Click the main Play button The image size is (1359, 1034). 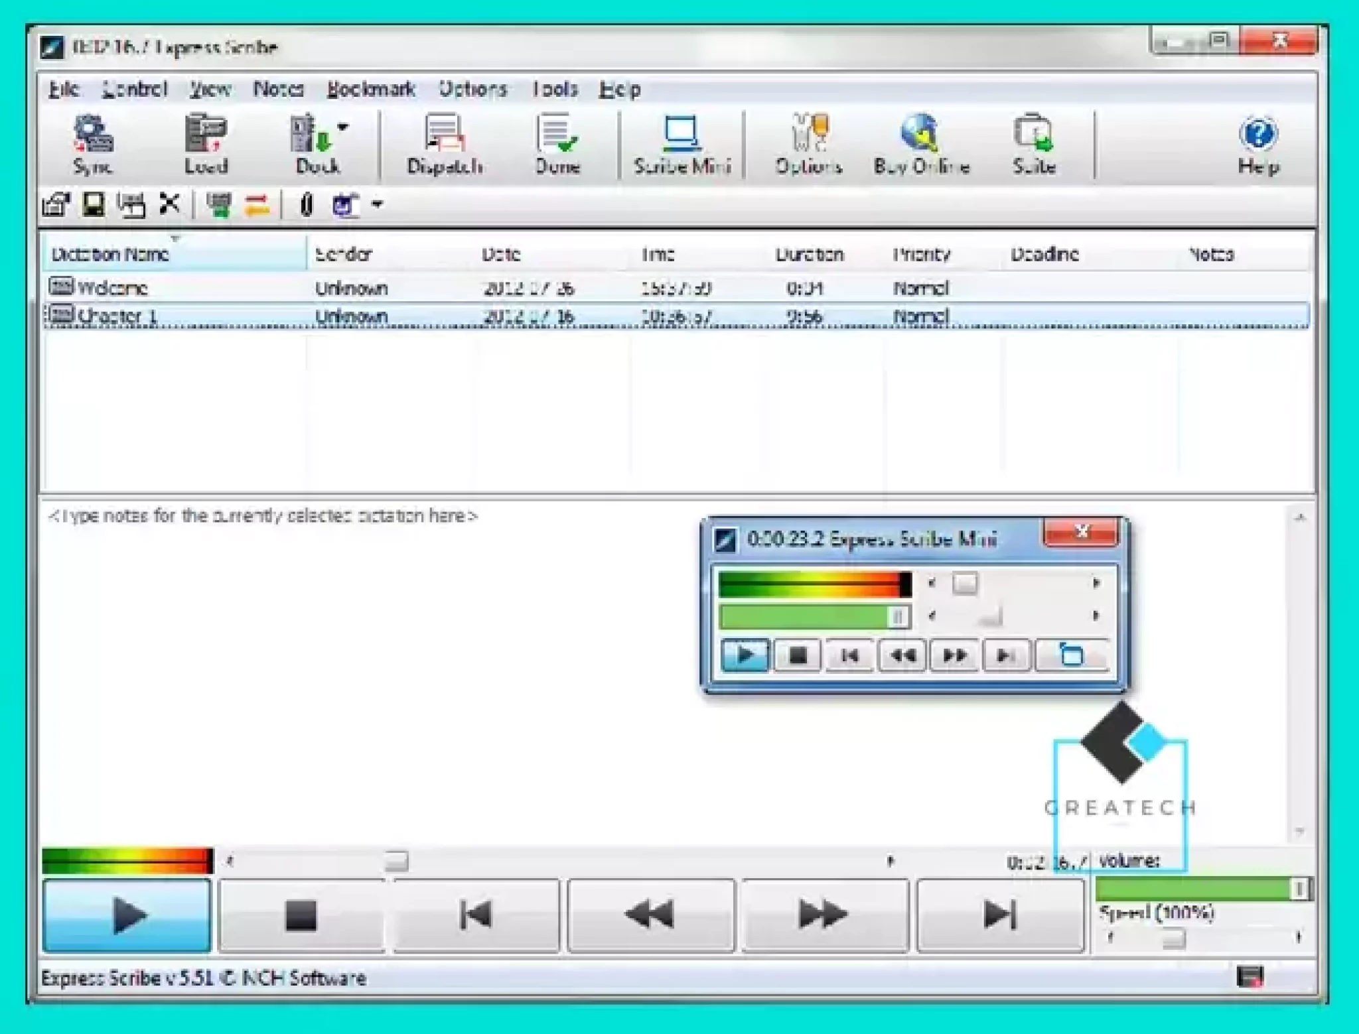click(127, 915)
